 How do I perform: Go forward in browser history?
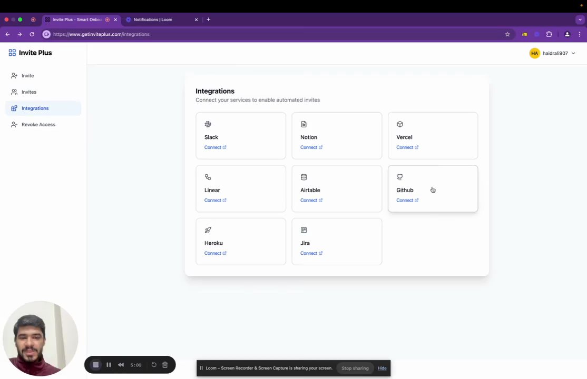(x=19, y=34)
